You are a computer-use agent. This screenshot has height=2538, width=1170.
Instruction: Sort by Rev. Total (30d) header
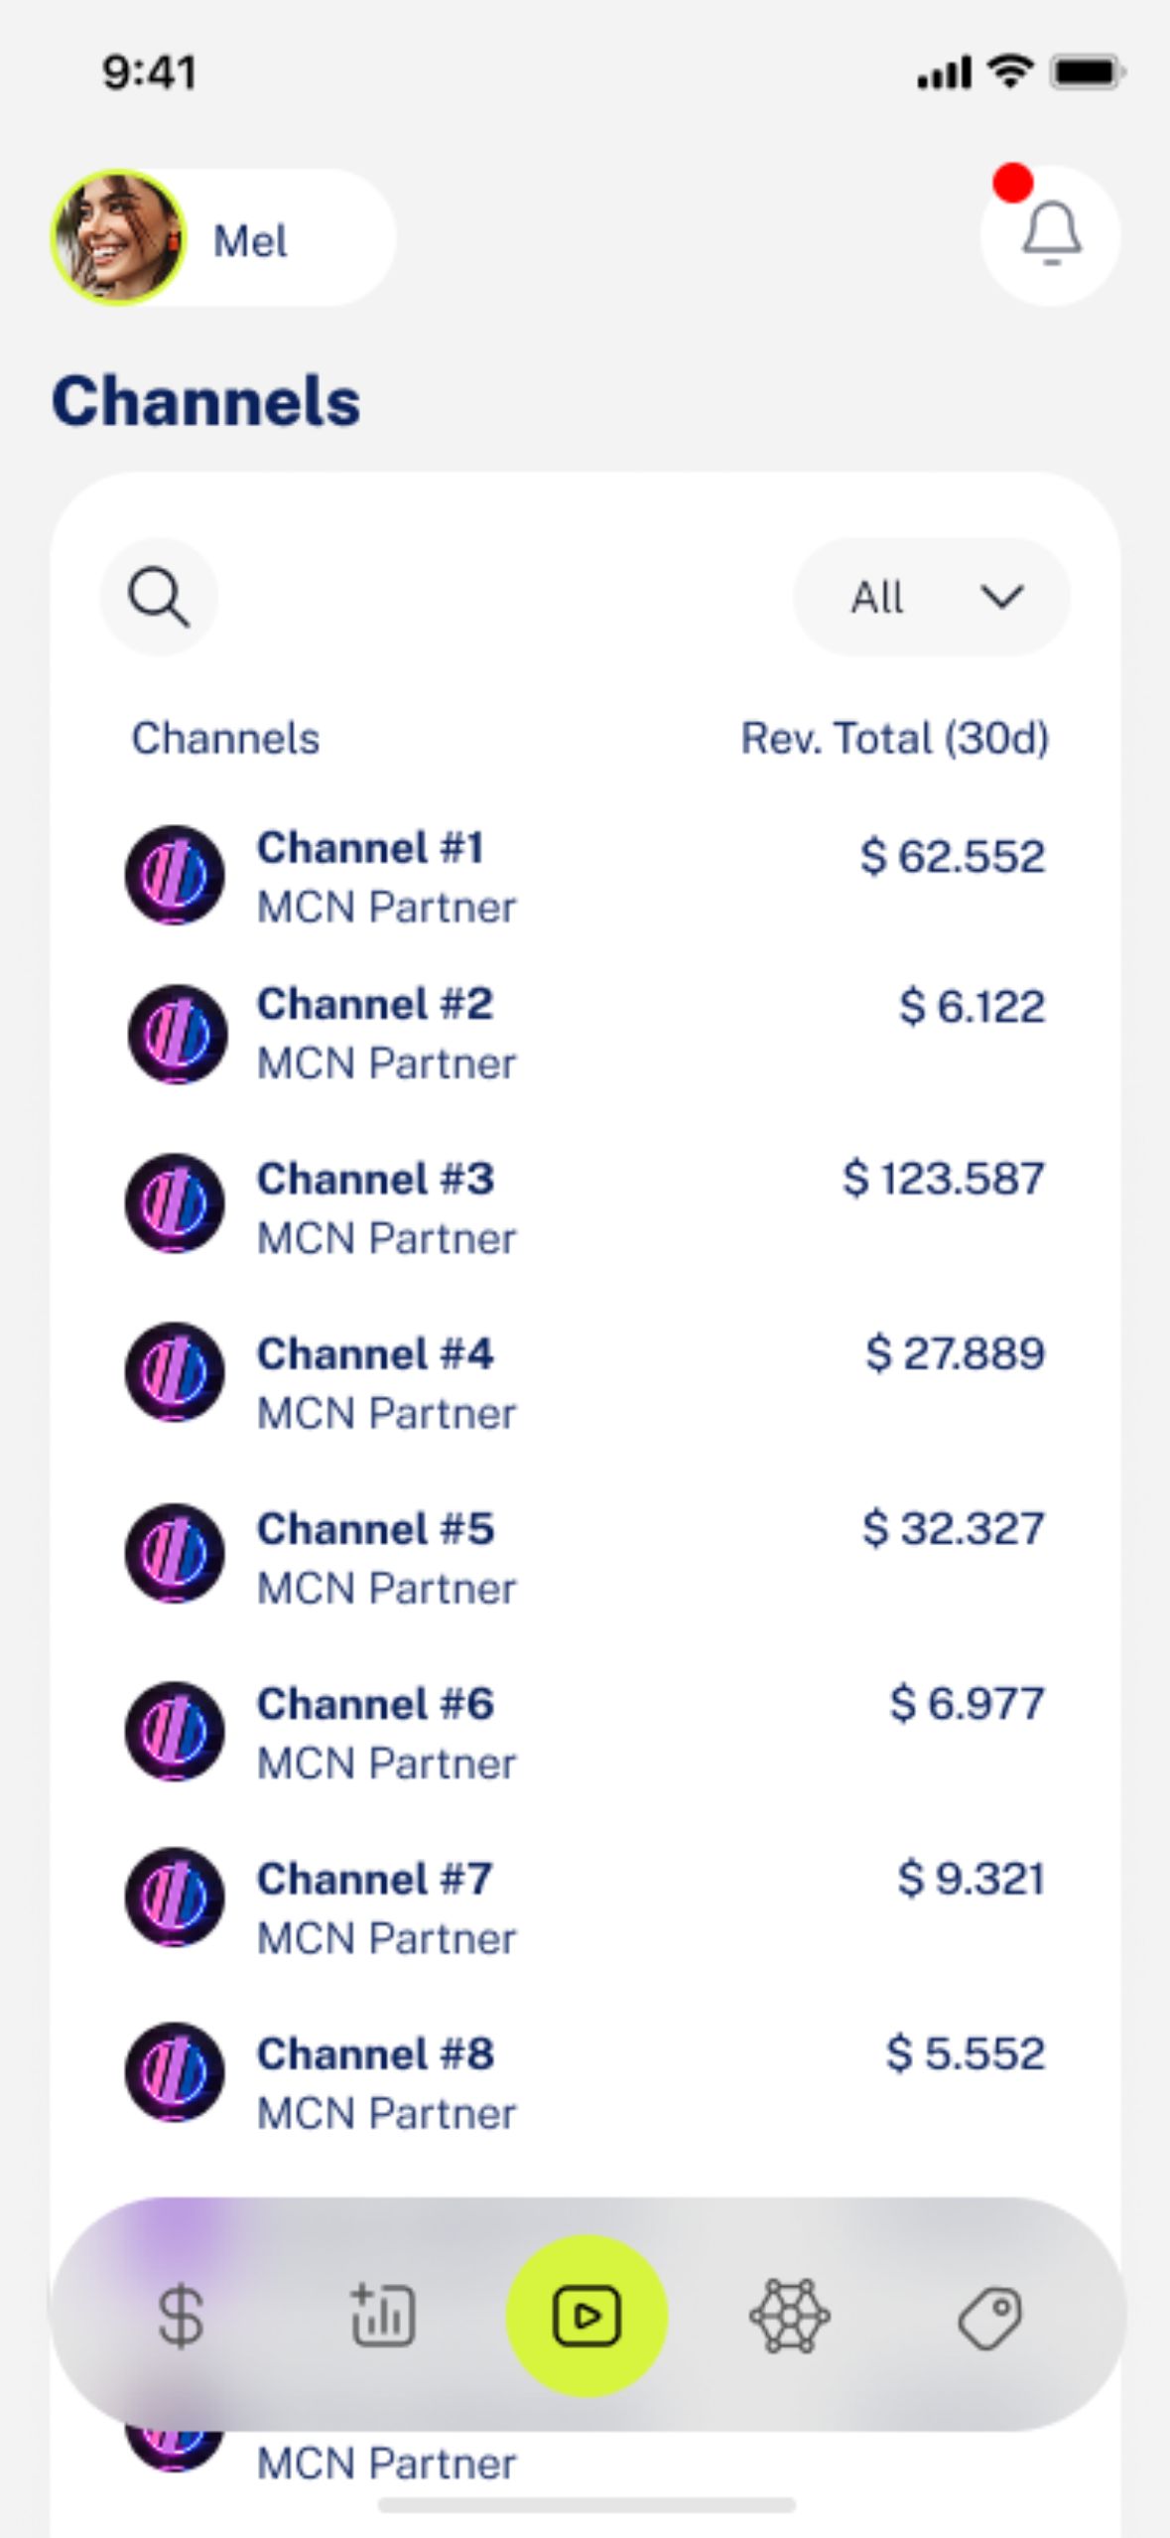pyautogui.click(x=895, y=739)
